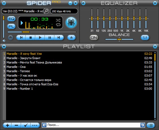Screen dimensions: 159x130
Task: Click the scrolling track title display
Action: (x=23, y=11)
